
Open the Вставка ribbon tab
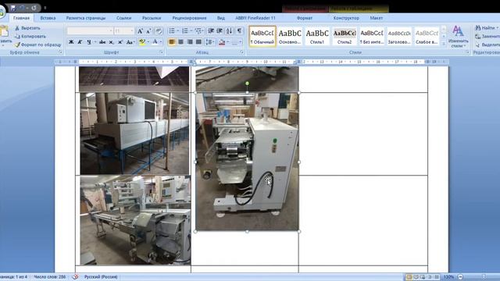[48, 18]
